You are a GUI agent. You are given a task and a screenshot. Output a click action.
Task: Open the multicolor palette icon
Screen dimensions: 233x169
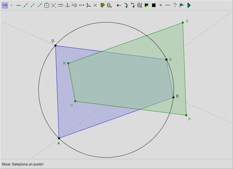[146, 5]
